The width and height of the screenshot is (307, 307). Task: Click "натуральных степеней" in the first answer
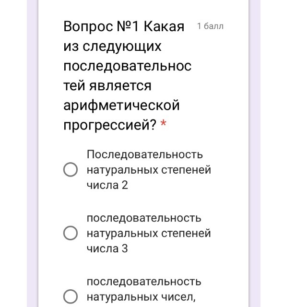click(149, 170)
